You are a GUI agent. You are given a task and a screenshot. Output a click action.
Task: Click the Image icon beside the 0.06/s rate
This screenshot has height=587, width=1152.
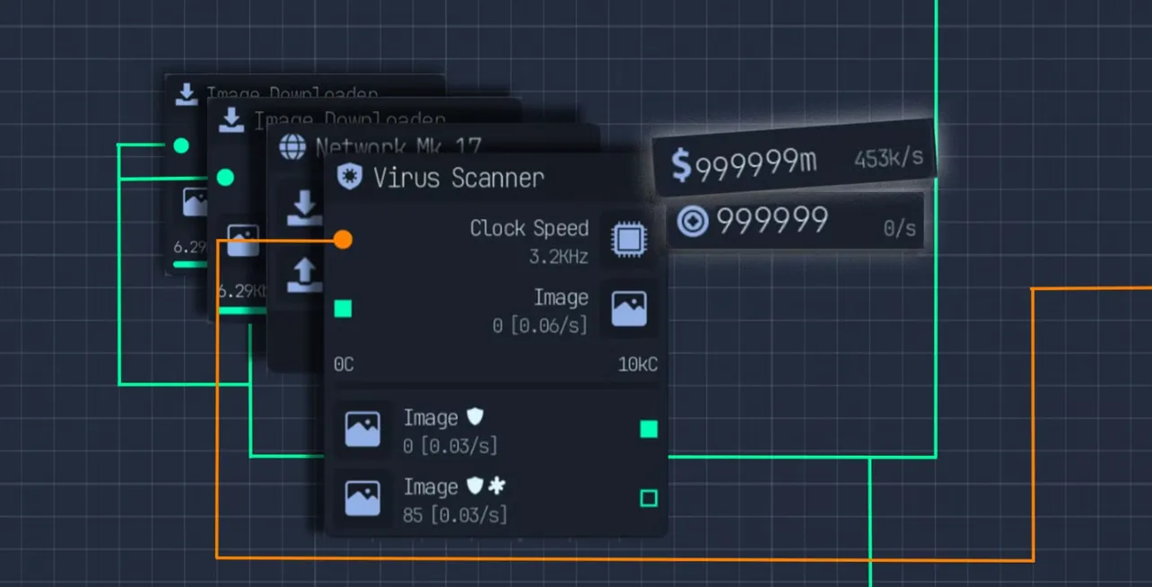tap(628, 309)
